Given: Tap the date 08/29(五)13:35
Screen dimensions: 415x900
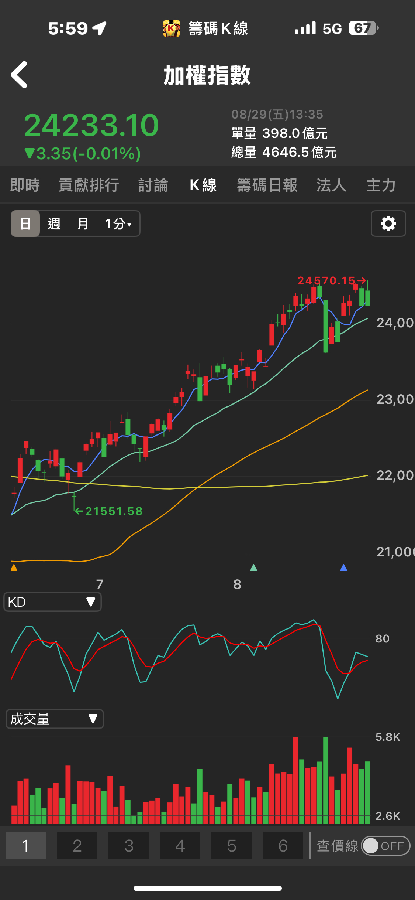Looking at the screenshot, I should pyautogui.click(x=277, y=115).
